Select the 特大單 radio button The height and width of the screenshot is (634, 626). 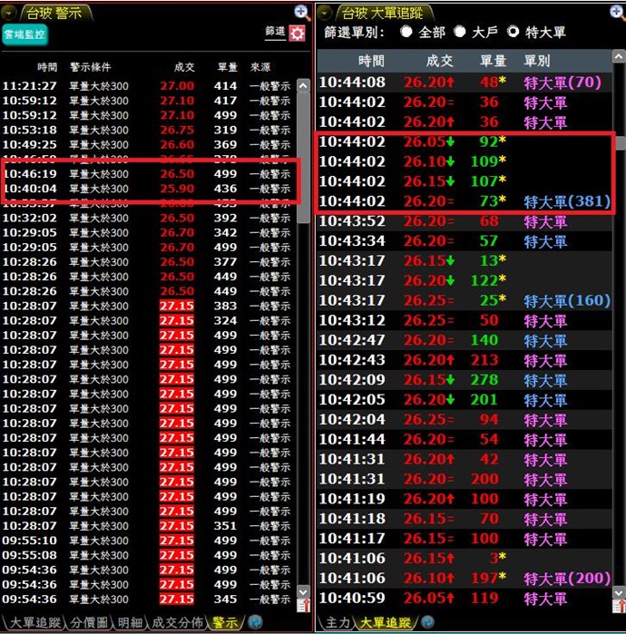click(514, 32)
